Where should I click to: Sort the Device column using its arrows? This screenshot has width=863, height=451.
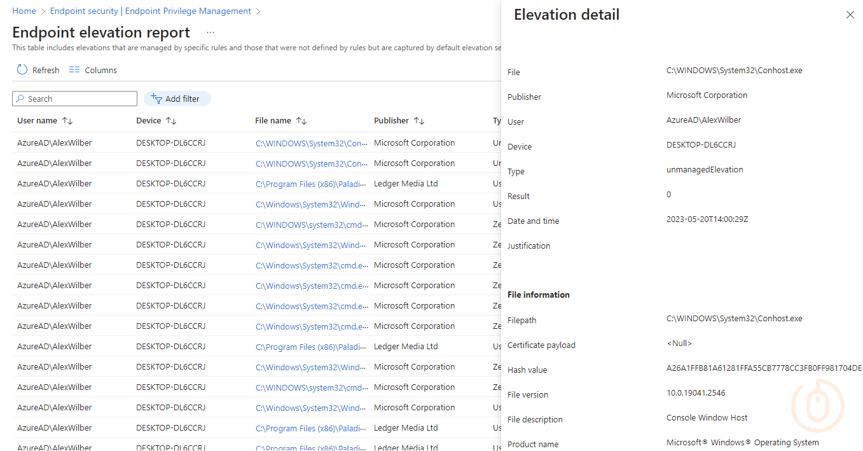(171, 121)
